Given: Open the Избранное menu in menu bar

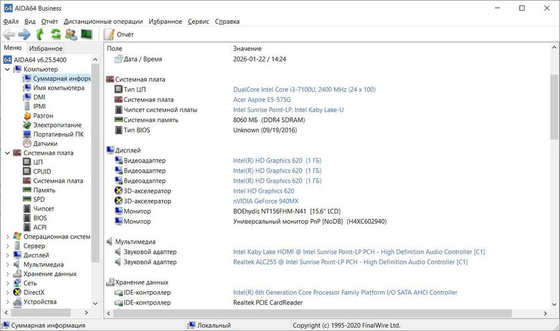Looking at the screenshot, I should click(x=165, y=21).
